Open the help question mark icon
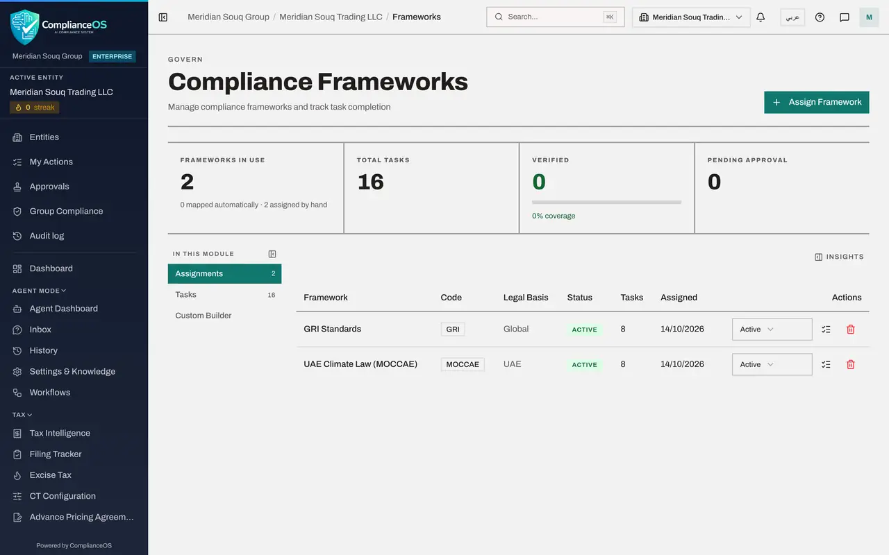This screenshot has height=555, width=889. pos(820,17)
